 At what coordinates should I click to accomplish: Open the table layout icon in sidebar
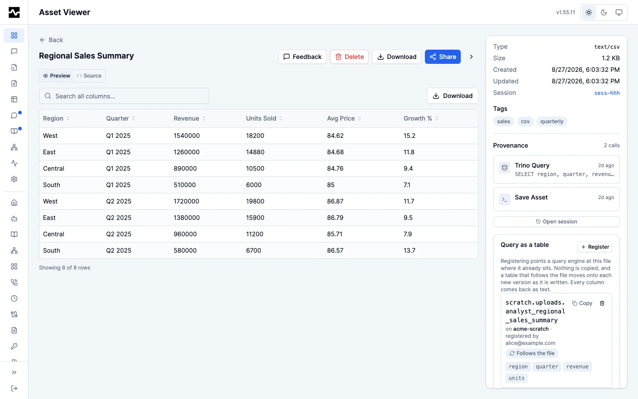coord(14,99)
